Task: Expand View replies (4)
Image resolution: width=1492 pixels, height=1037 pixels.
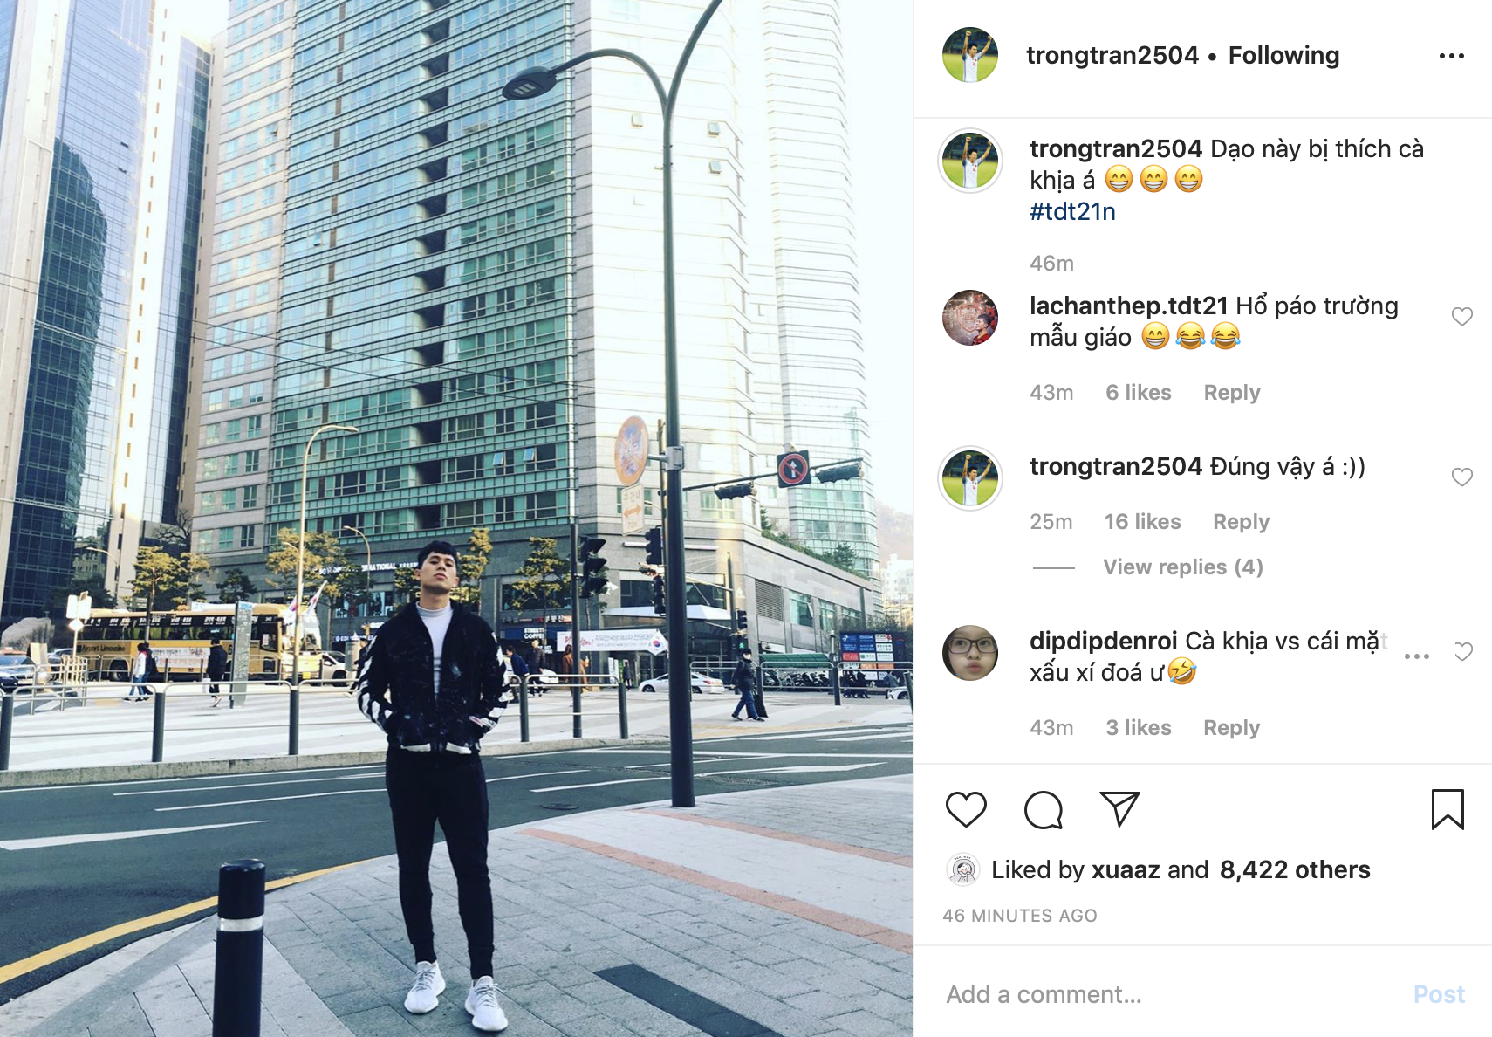Action: tap(1183, 567)
